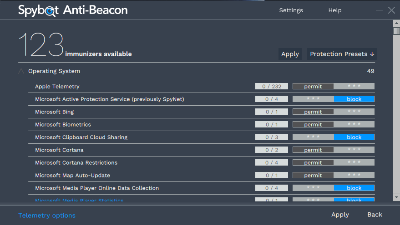Switch Microsoft Biometrics to block
Image resolution: width=400 pixels, height=225 pixels.
point(354,124)
